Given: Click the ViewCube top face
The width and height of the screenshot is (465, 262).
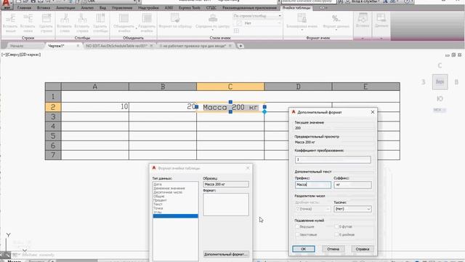Looking at the screenshot, I should tap(440, 82).
